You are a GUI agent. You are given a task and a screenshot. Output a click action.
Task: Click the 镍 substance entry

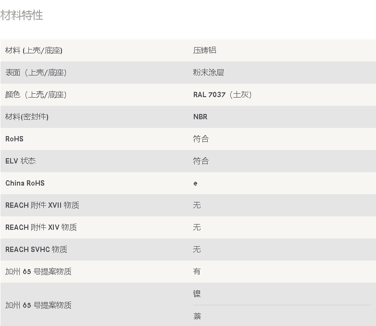(x=197, y=294)
